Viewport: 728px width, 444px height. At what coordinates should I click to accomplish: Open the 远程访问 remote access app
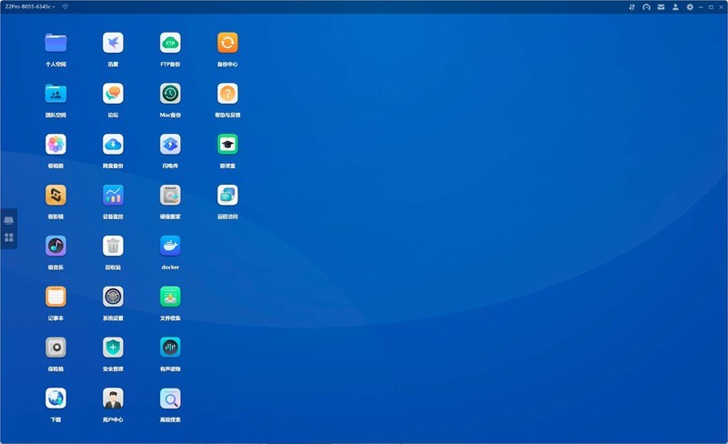[227, 195]
